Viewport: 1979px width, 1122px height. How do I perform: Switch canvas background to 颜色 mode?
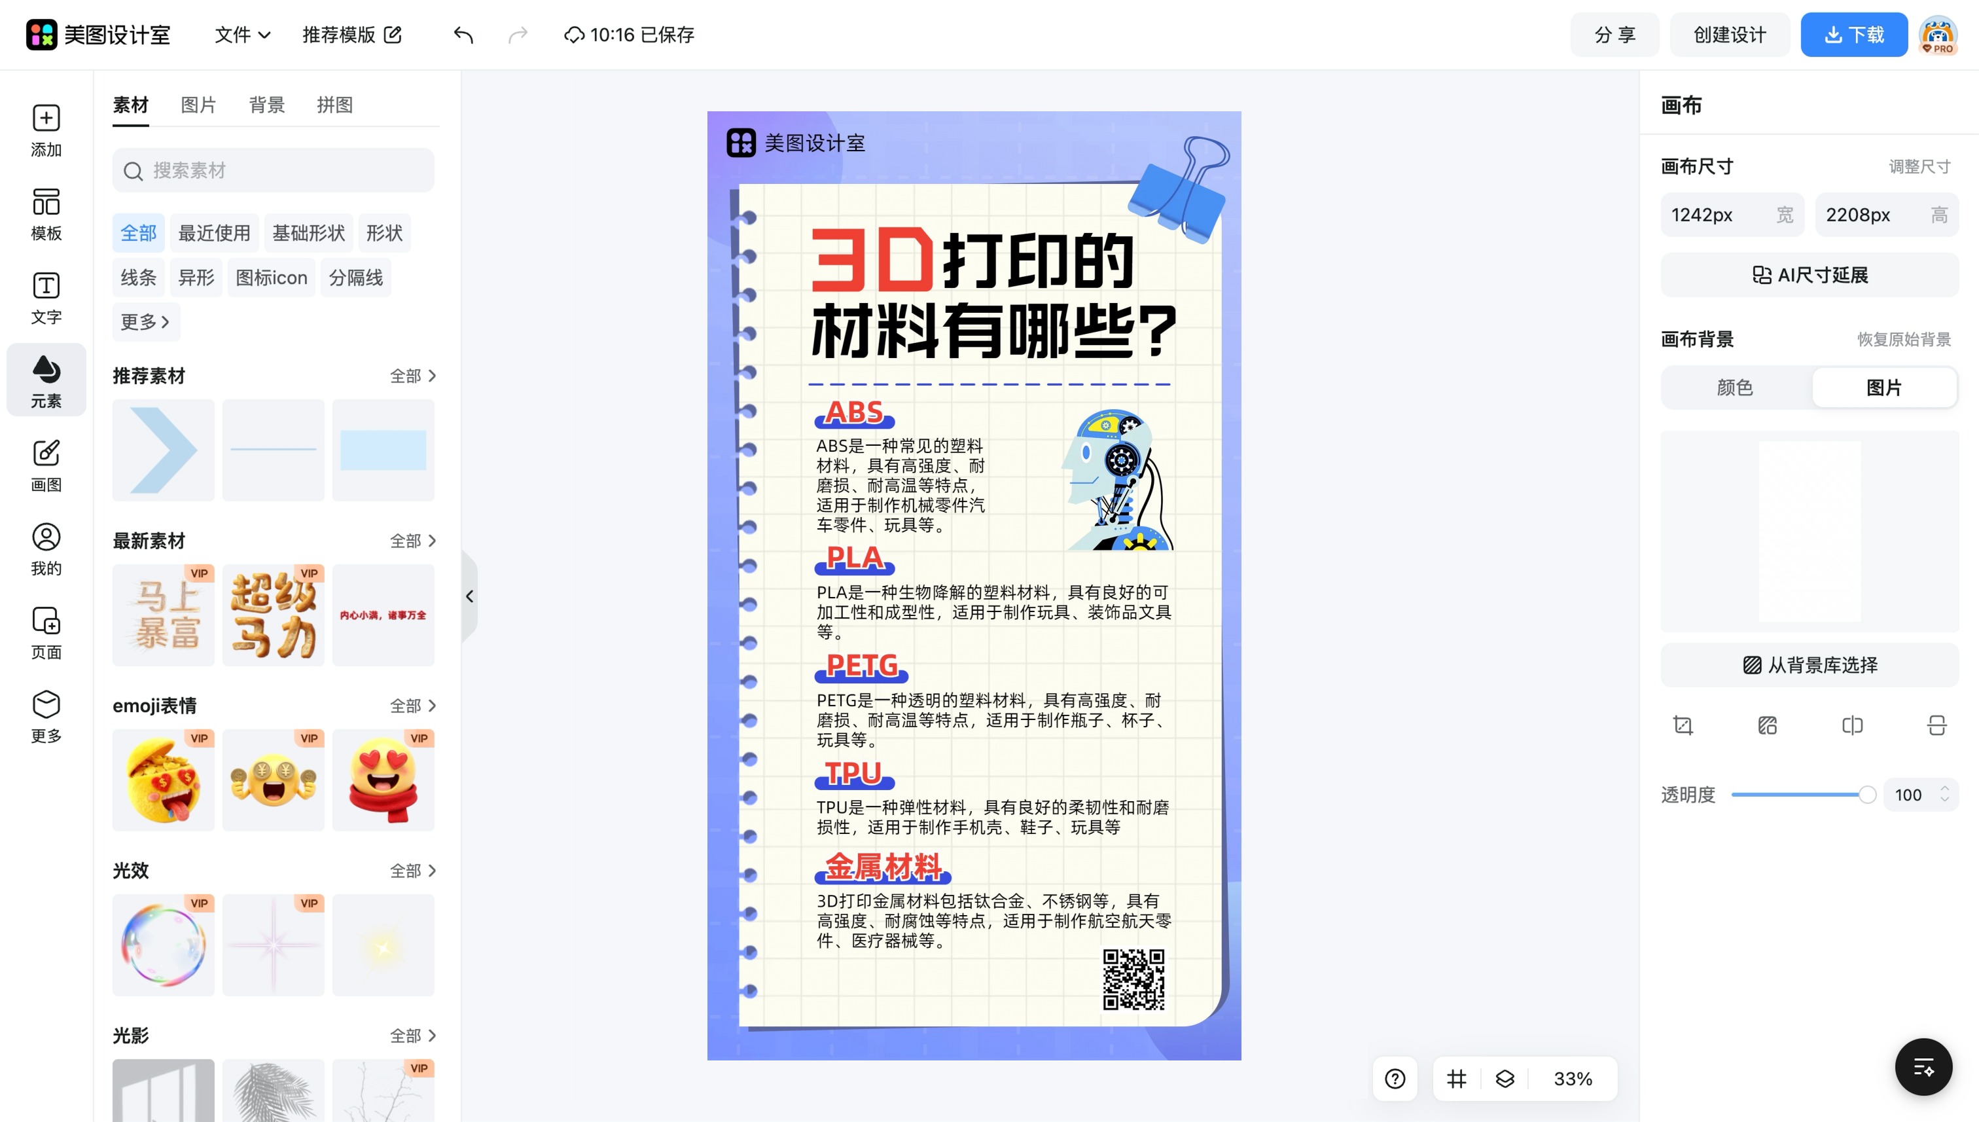[1735, 388]
